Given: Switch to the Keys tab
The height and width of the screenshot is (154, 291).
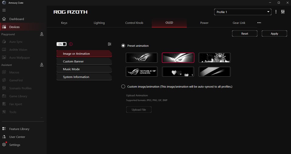Looking at the screenshot, I should [x=64, y=23].
